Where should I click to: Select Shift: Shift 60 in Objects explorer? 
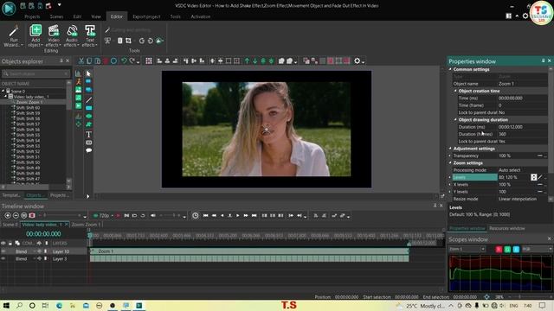point(28,108)
